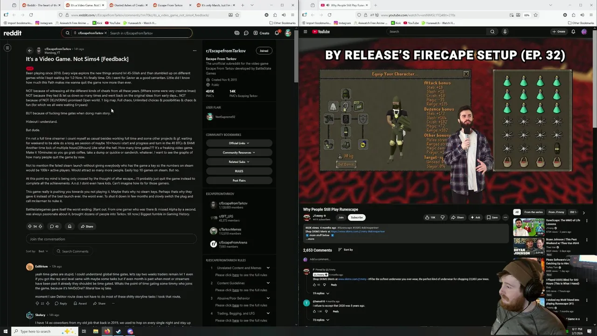
Task: Go back using the post's back arrow
Action: (30, 50)
